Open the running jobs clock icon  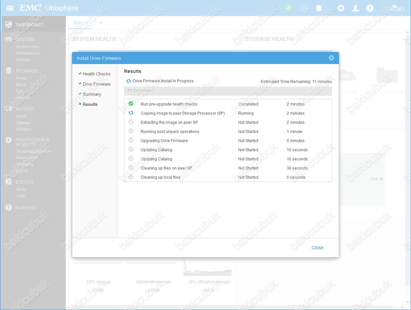point(304,8)
